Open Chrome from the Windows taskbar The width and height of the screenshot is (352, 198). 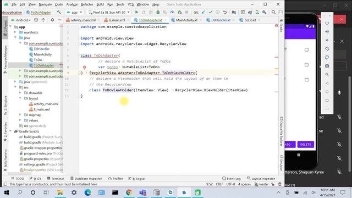point(129,193)
